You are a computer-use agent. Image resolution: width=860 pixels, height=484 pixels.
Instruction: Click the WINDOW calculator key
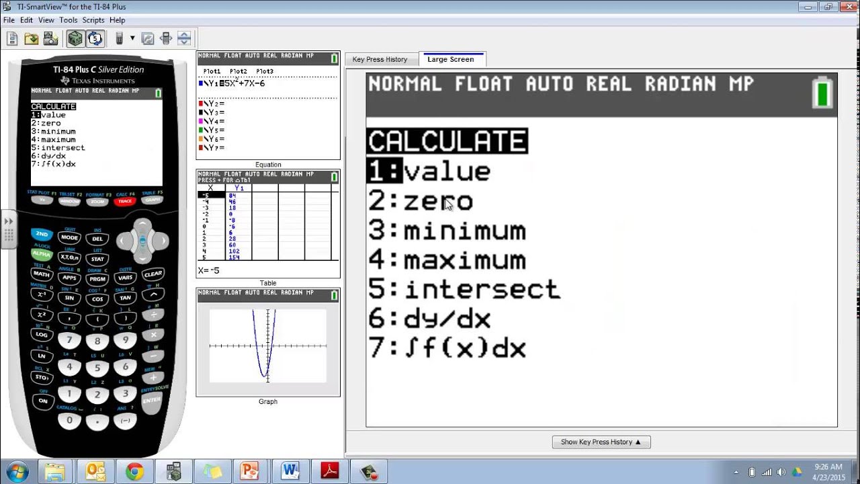(x=70, y=201)
